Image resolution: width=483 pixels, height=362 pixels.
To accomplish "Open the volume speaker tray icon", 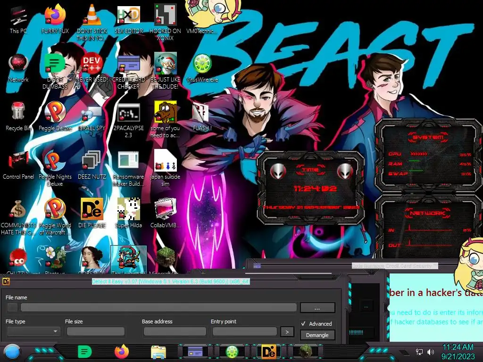I will point(431,352).
